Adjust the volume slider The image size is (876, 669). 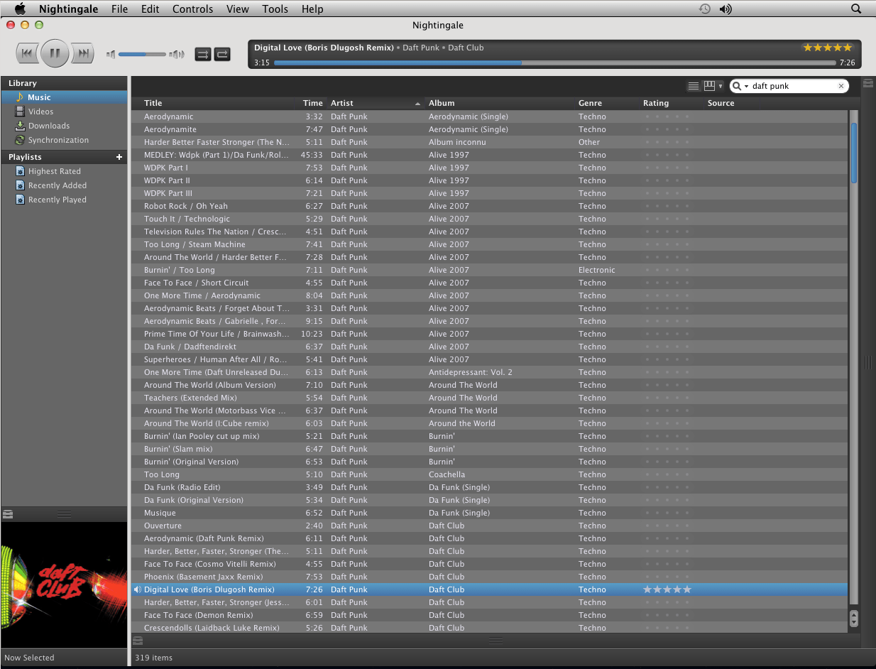pyautogui.click(x=142, y=54)
